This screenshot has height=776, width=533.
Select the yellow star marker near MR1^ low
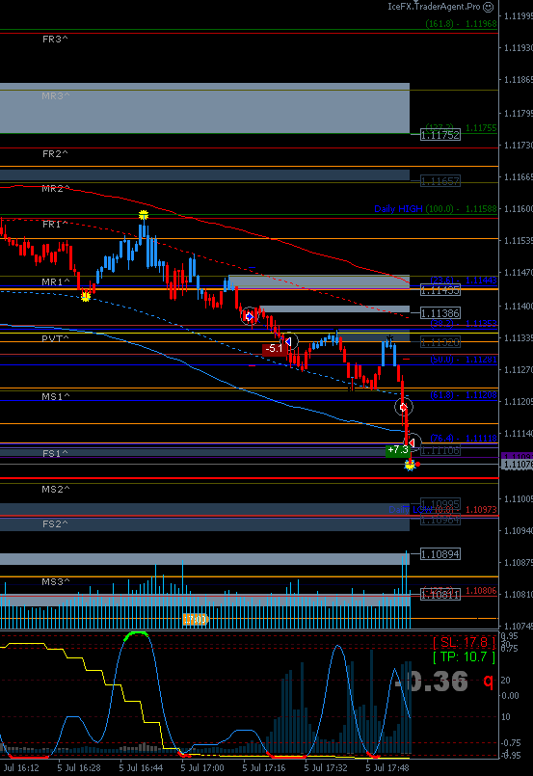(x=86, y=297)
